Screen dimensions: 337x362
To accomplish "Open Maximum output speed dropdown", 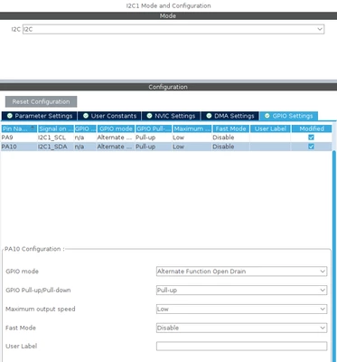I will pyautogui.click(x=241, y=309).
